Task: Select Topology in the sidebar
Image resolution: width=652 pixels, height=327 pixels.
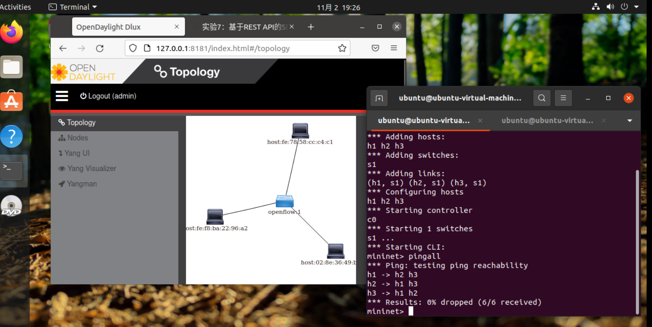Action: [115, 123]
